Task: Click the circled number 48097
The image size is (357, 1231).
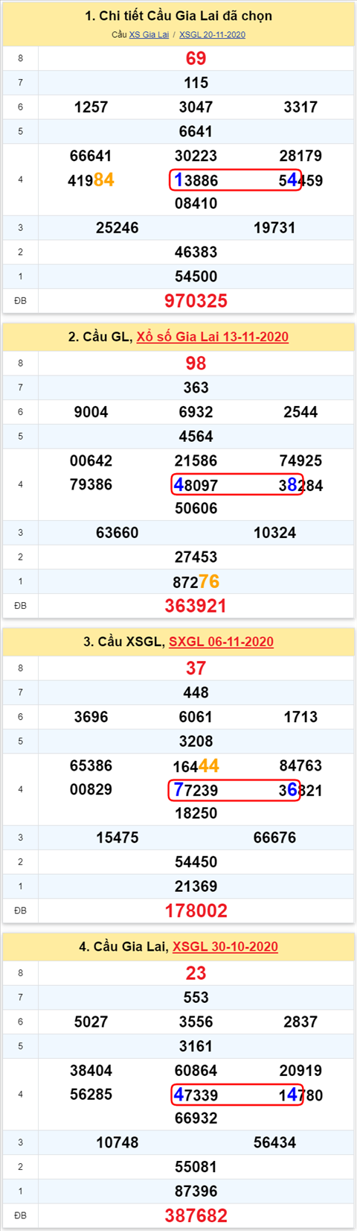Action: (196, 485)
